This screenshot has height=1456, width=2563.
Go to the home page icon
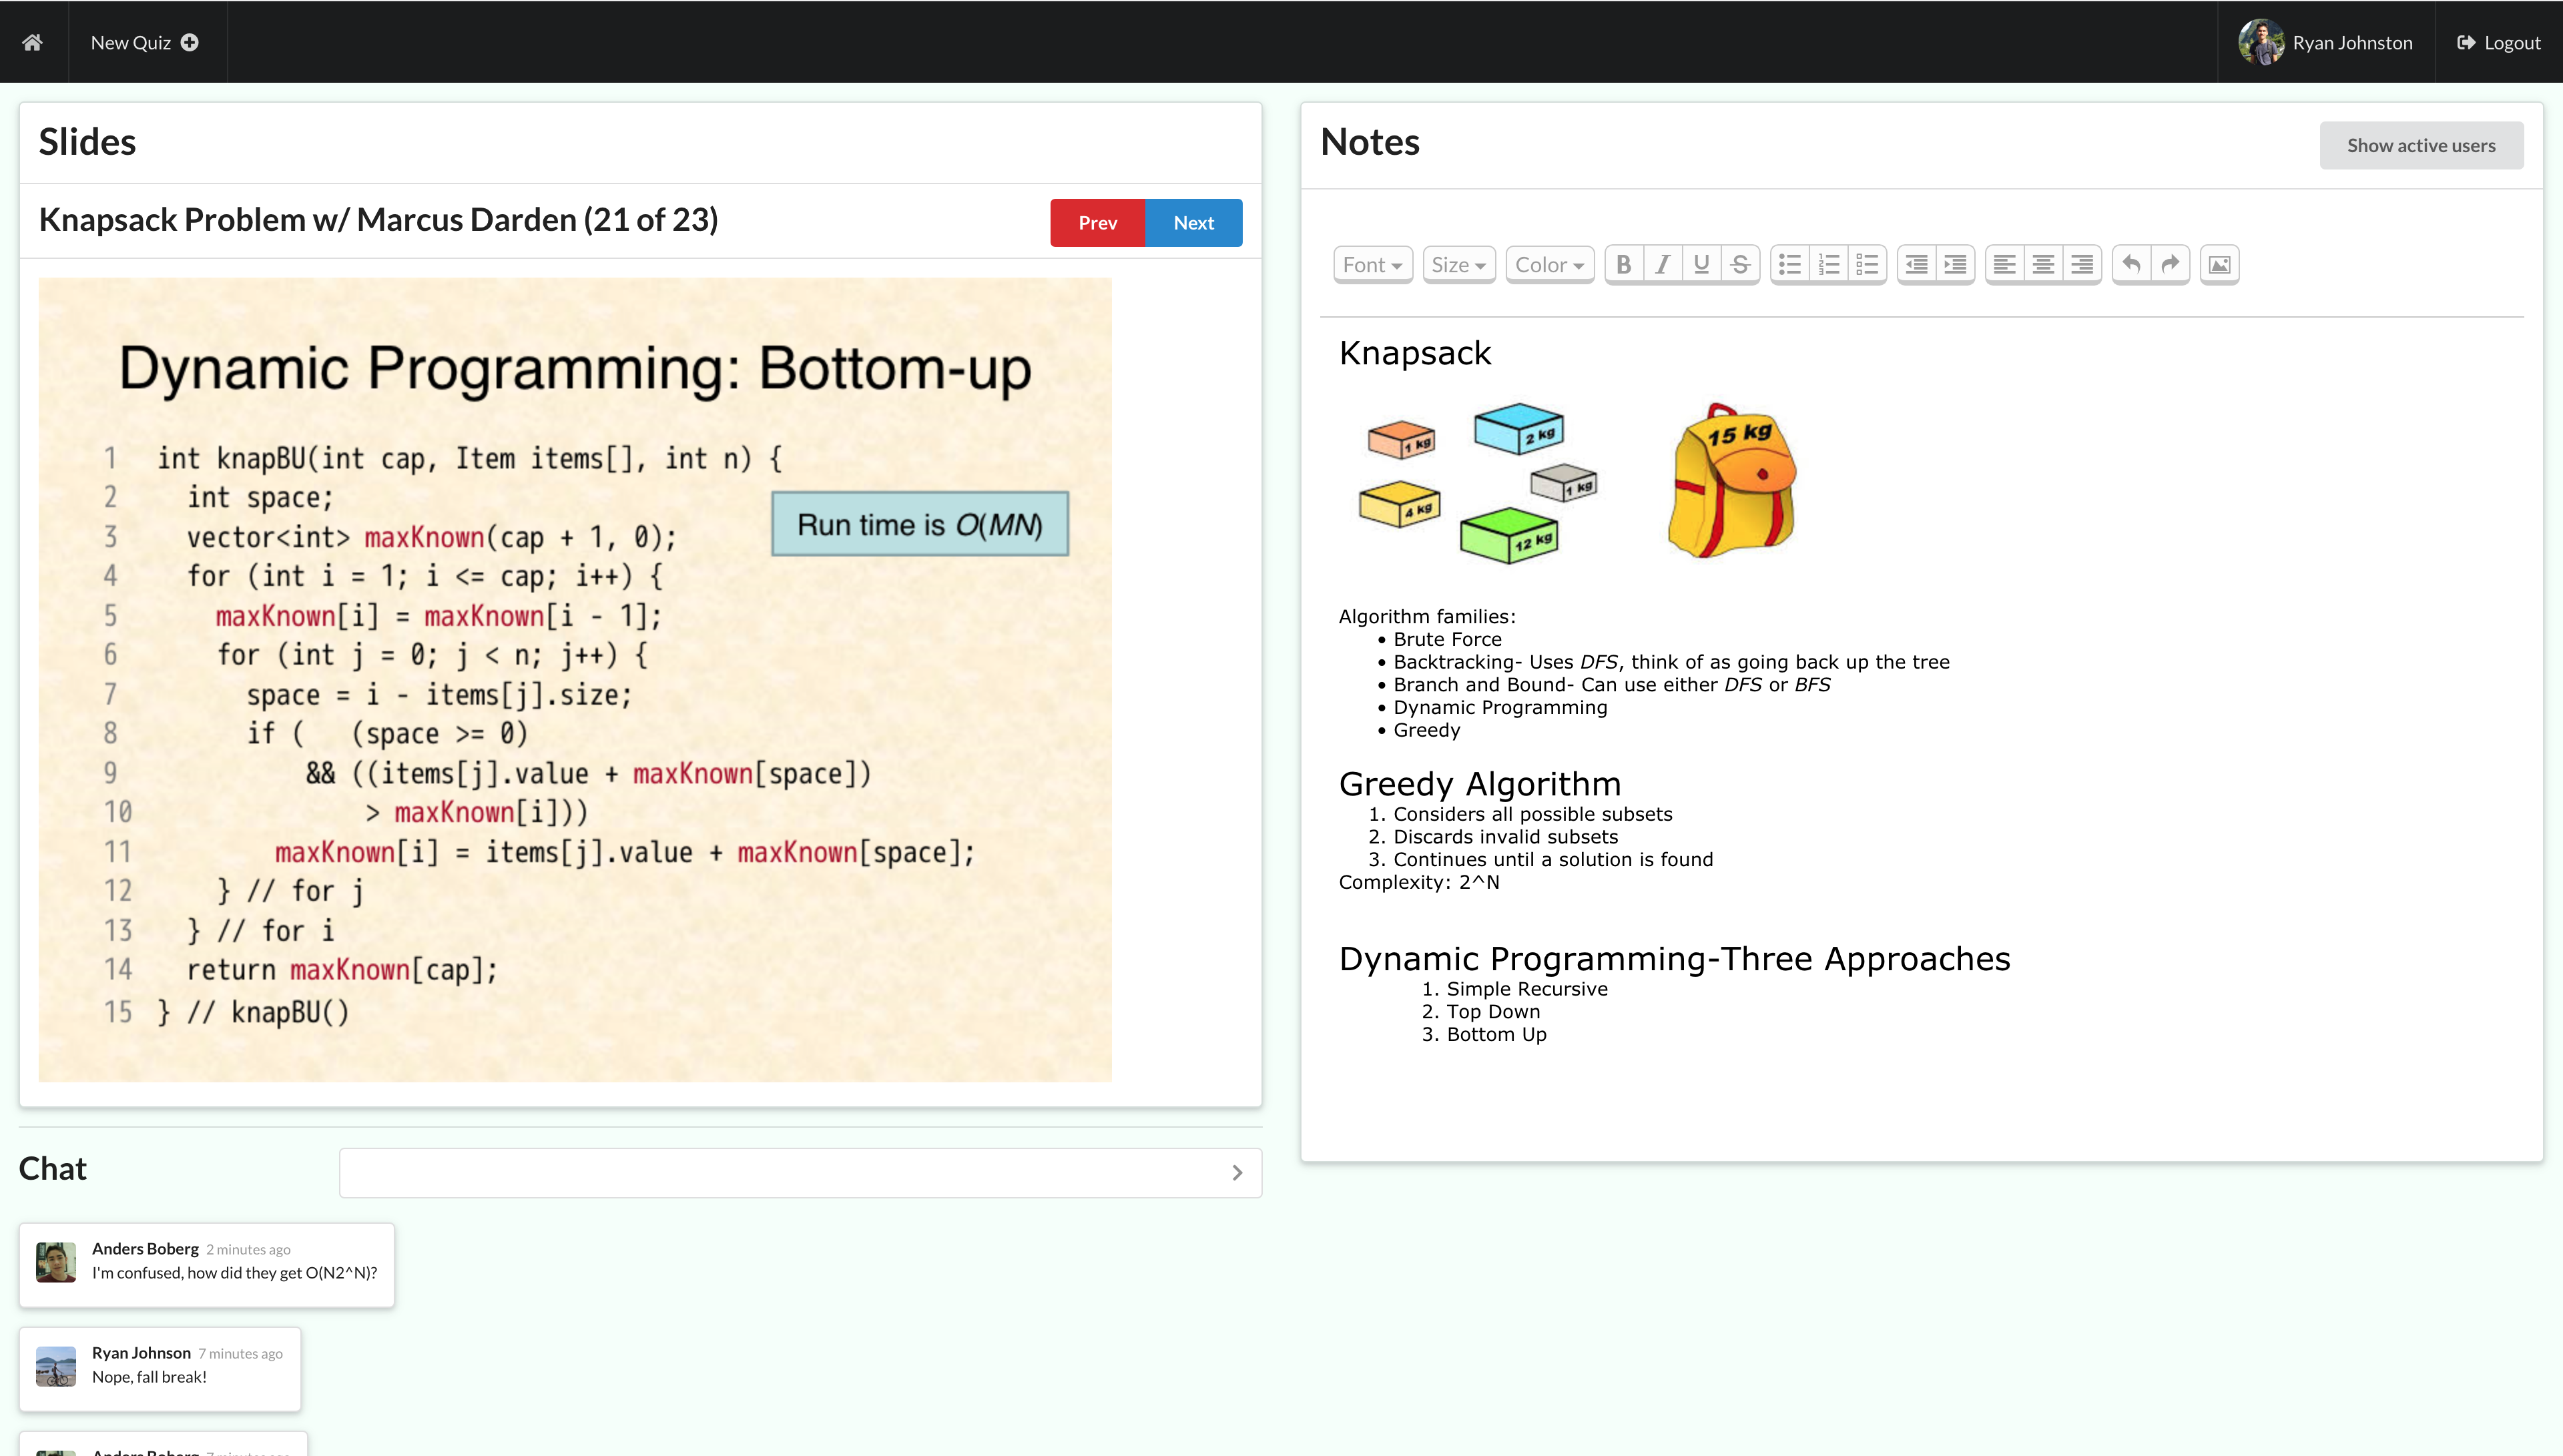33,42
